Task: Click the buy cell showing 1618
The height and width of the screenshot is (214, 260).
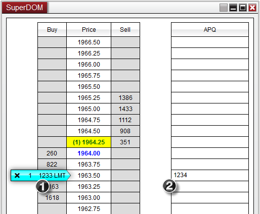Action: click(52, 198)
